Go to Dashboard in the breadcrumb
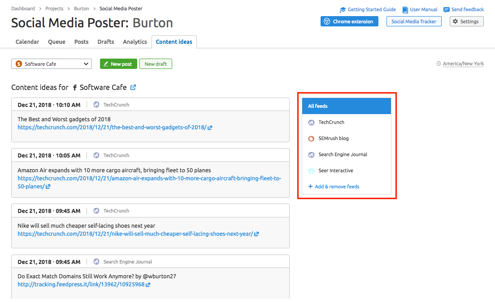 (23, 9)
